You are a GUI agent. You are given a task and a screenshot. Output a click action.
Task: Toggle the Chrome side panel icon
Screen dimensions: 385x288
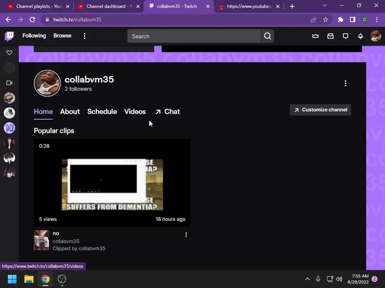(353, 19)
